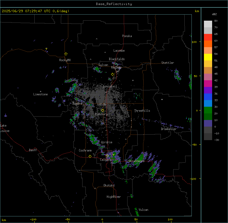Click the Innisfail label

[x=110, y=86]
